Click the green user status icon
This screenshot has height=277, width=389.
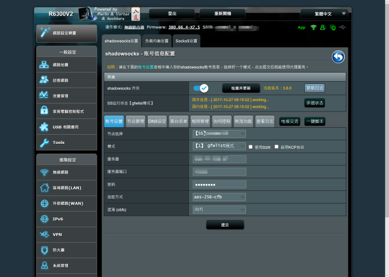323,28
